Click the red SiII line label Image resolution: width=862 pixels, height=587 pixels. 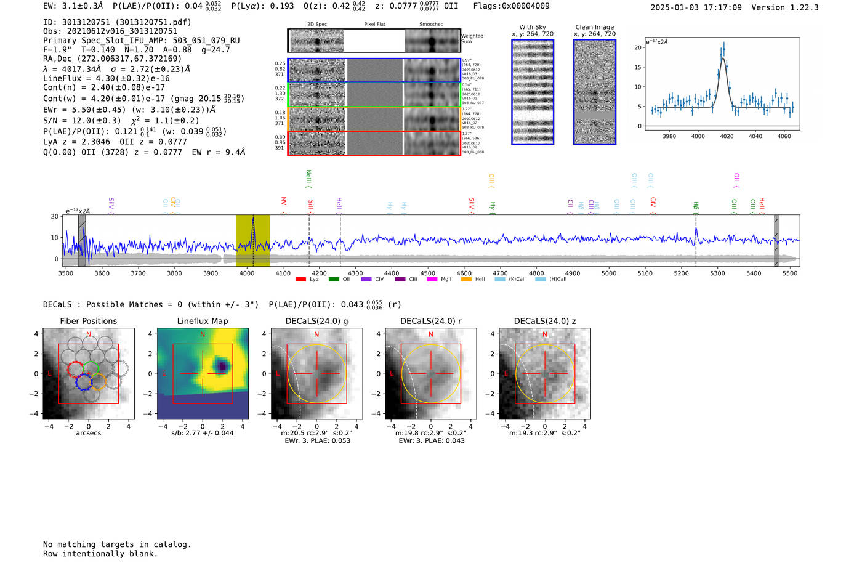[311, 206]
